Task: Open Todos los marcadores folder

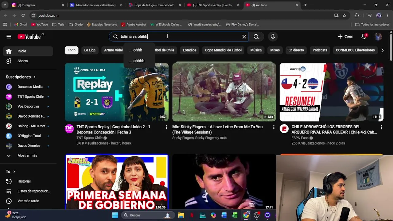Action: click(x=372, y=25)
